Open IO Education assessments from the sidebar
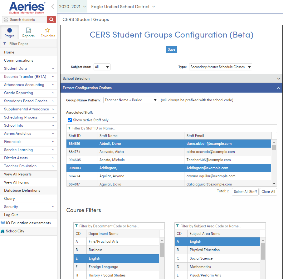283x279 pixels. pyautogui.click(x=27, y=223)
